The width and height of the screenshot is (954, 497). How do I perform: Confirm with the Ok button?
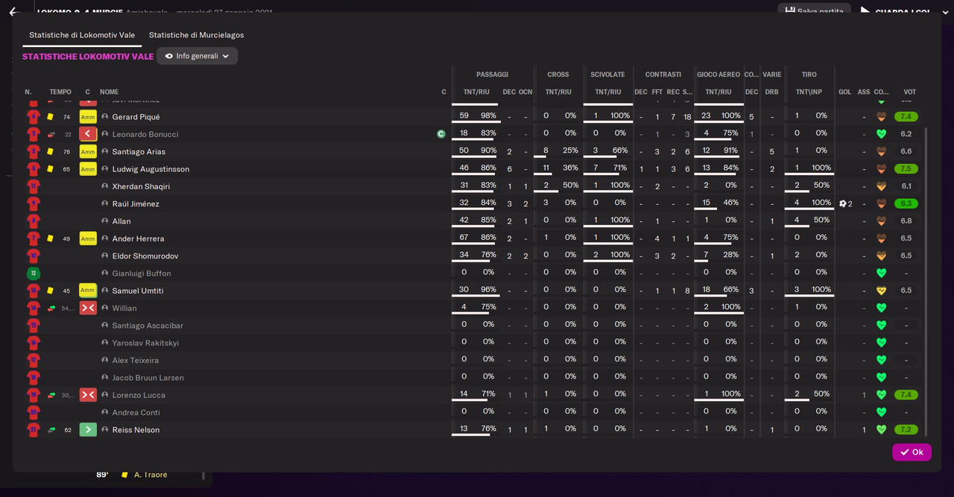click(912, 452)
